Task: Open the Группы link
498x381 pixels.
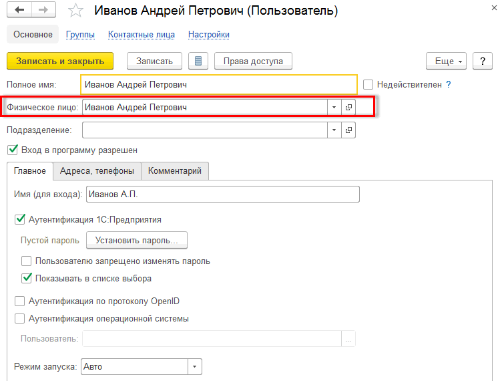Action: [x=80, y=35]
